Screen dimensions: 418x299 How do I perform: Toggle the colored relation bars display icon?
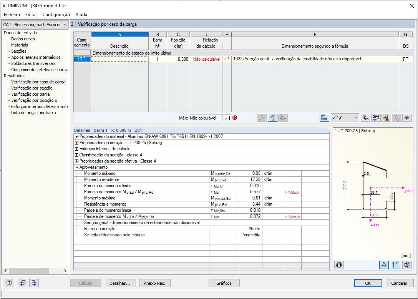[x=324, y=118]
